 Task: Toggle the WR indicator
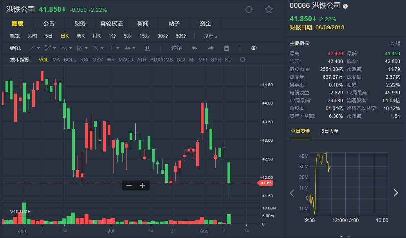click(110, 60)
